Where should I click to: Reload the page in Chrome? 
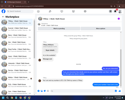pos(9,6)
